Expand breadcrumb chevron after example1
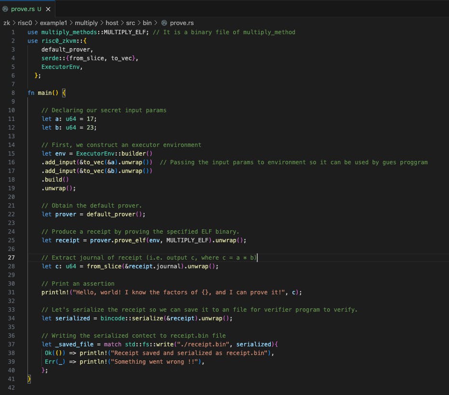This screenshot has width=449, height=395. click(x=71, y=23)
